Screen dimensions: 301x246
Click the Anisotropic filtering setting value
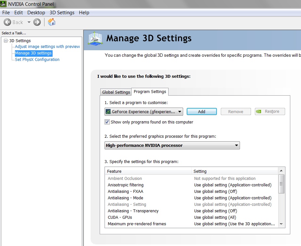tap(233, 185)
